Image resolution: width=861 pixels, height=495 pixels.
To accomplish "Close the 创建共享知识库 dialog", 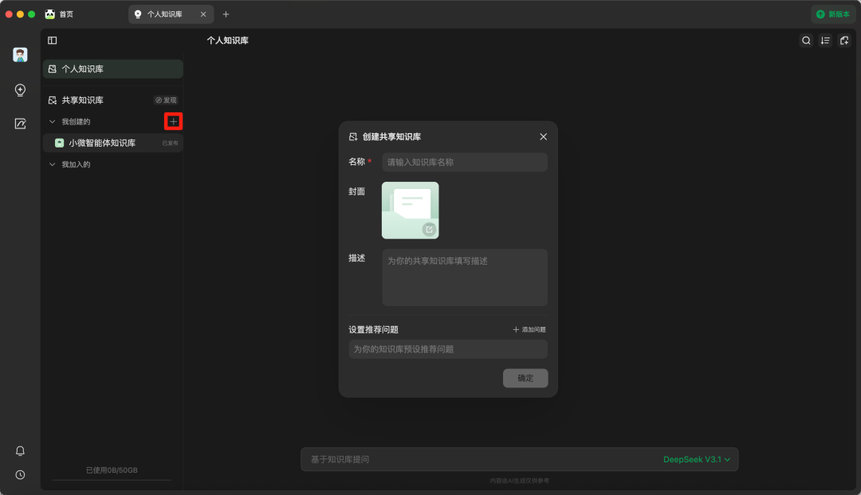I will (x=544, y=137).
